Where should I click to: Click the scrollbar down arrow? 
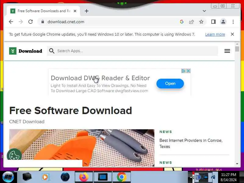(x=237, y=163)
